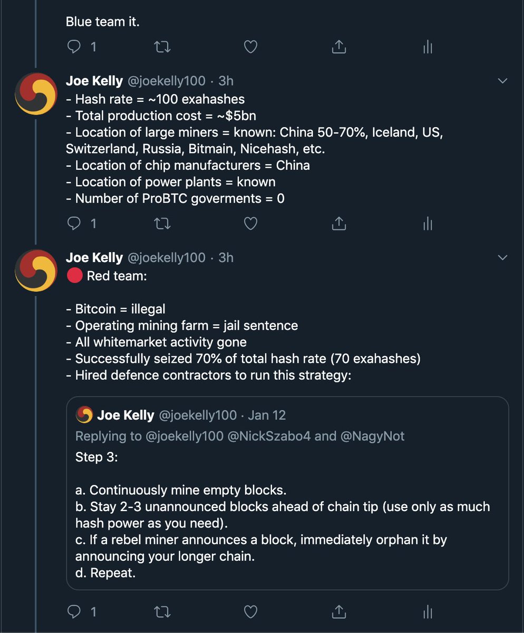This screenshot has width=524, height=633.
Task: Reply to the 'Blue team it.' tweet
Action: click(75, 47)
